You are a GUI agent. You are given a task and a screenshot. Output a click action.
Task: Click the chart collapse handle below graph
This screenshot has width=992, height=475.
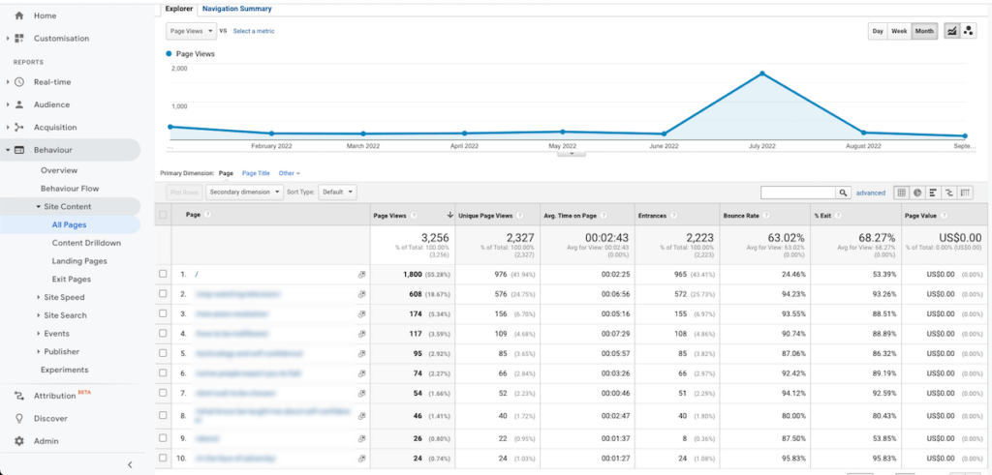[572, 153]
